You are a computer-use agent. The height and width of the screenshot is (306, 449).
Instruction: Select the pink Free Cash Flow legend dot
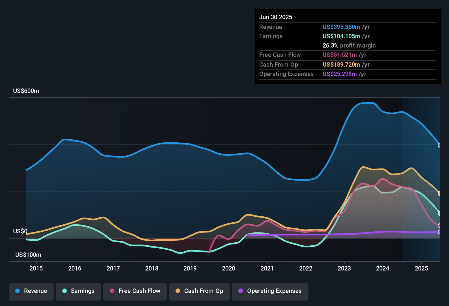pos(112,291)
